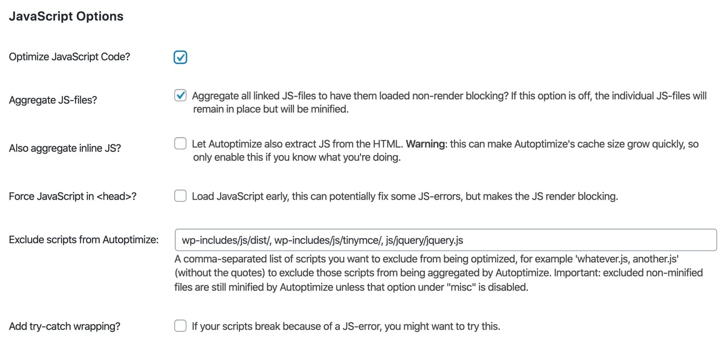Toggle the Aggregate JS-files checkbox off
This screenshot has height=342, width=728.
tap(180, 95)
